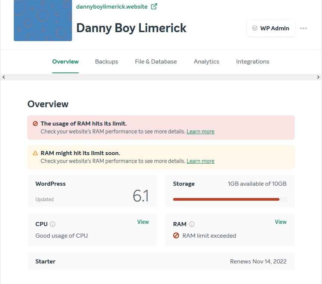Screen dimensions: 322x284
Task: Click the left arrow of the tab scrollbar
Action: (3, 77)
